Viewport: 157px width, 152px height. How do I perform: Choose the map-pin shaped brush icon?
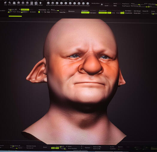40,3
